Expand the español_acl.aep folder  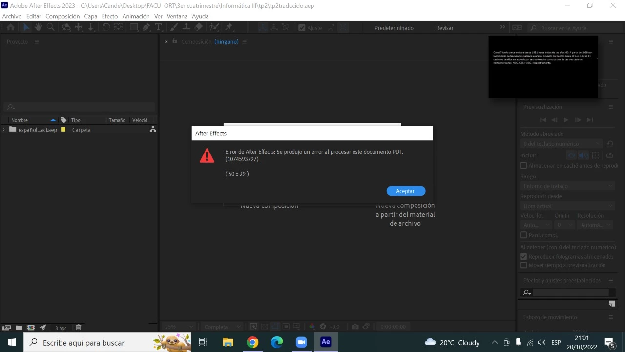tap(4, 130)
